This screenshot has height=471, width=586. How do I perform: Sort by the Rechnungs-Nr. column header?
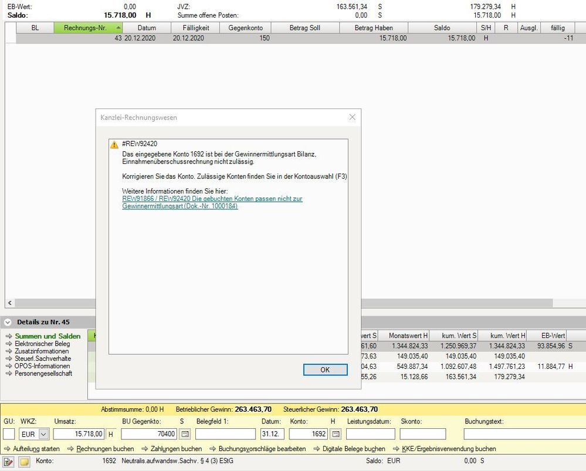pyautogui.click(x=88, y=28)
